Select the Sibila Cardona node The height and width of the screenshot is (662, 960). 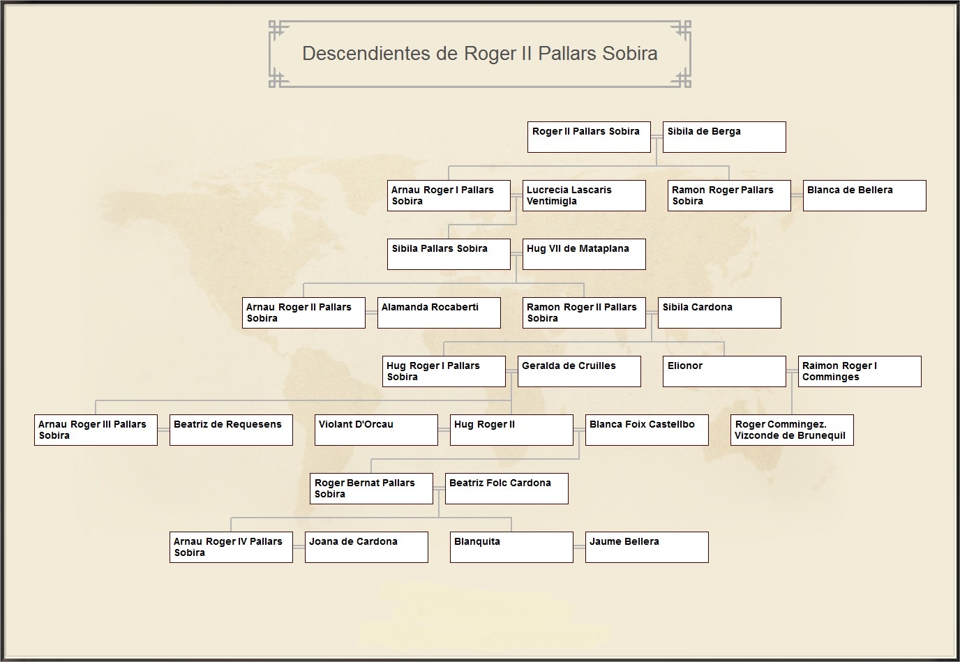click(719, 313)
